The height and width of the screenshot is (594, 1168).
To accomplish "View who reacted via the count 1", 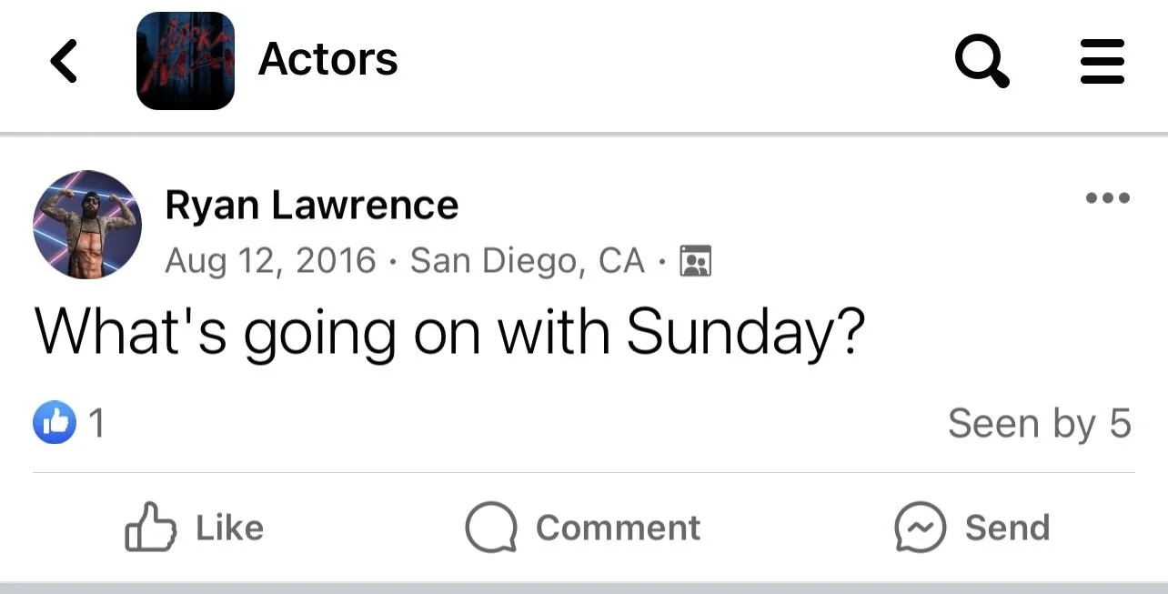I will coord(96,424).
